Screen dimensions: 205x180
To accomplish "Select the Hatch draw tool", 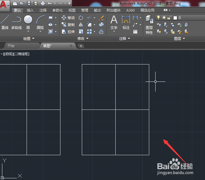I will click(51, 31).
